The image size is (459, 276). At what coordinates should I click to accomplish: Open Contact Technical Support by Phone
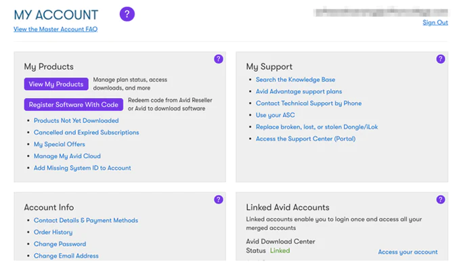click(x=309, y=103)
